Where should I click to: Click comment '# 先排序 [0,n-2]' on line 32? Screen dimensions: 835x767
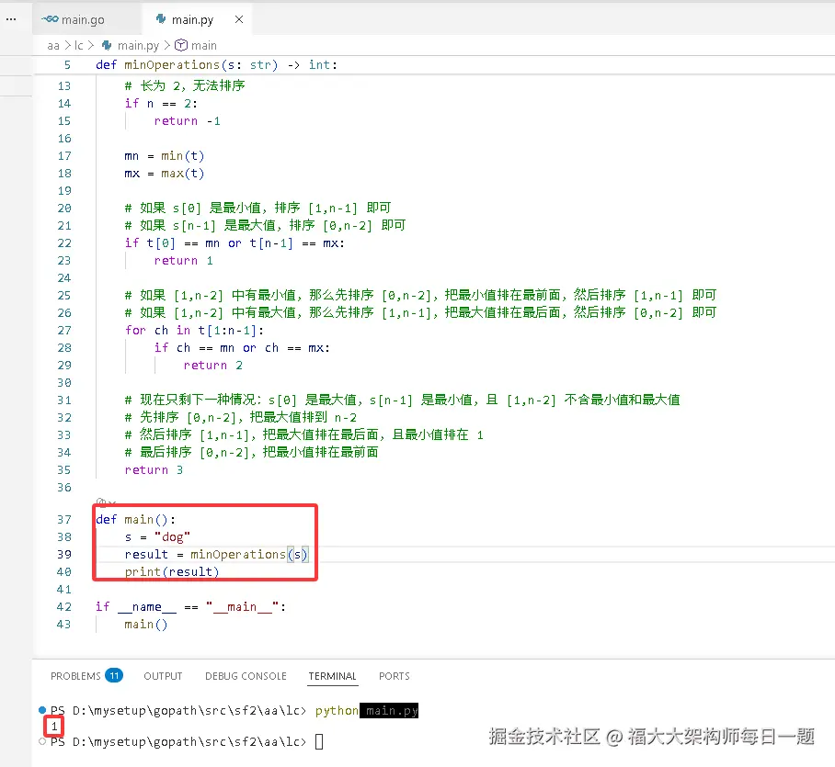tap(241, 418)
